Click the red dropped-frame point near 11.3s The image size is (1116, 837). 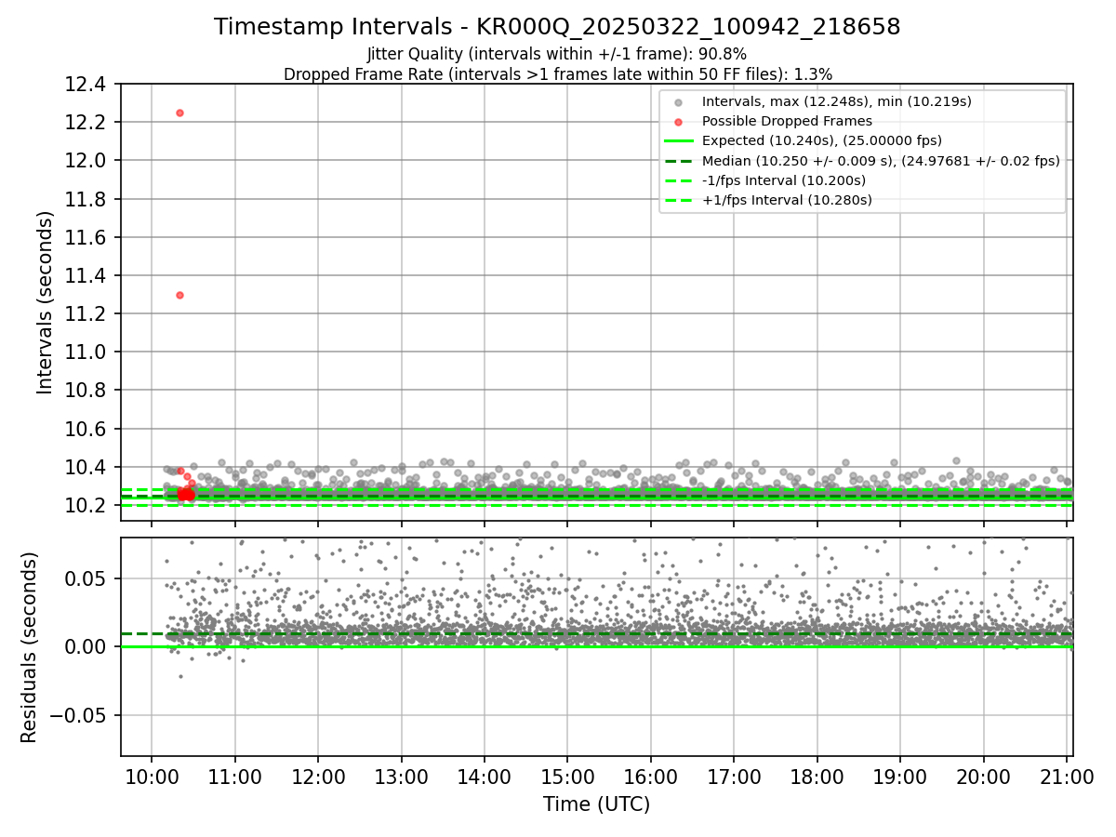point(179,295)
